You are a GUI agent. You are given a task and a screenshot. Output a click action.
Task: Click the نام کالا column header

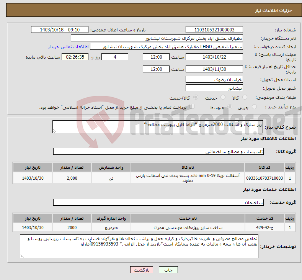point(188,167)
